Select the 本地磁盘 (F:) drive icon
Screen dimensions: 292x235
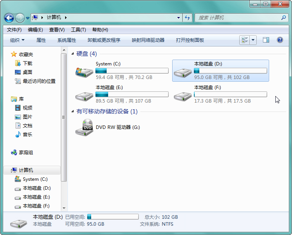(183, 96)
